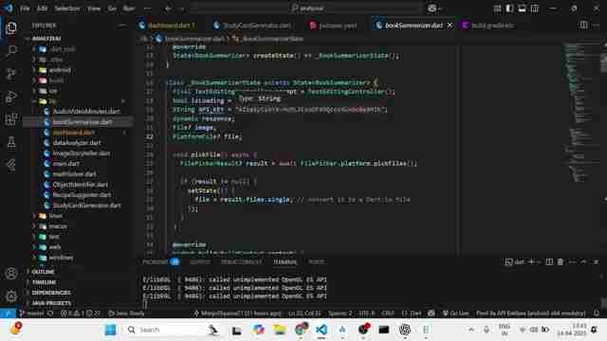Toggle bottom panel layout icon
The width and height of the screenshot is (607, 341).
[522, 9]
